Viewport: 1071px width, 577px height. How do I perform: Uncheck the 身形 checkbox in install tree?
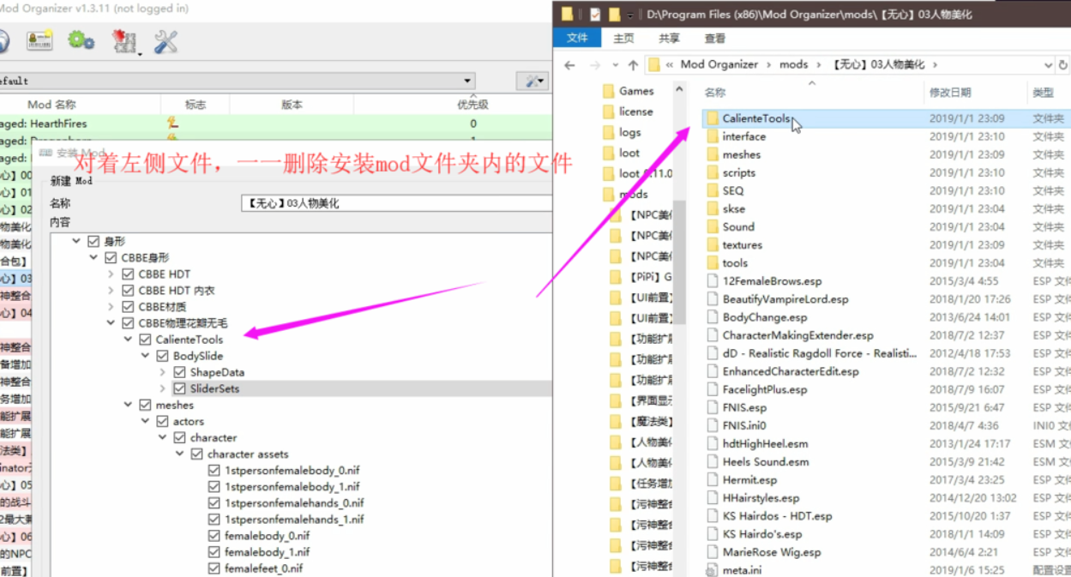[93, 242]
